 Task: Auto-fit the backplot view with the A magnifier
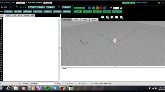click(121, 18)
